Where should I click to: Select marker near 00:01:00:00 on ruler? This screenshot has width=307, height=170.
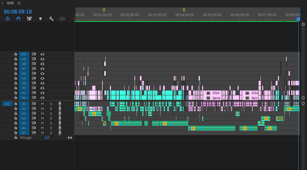[104, 10]
